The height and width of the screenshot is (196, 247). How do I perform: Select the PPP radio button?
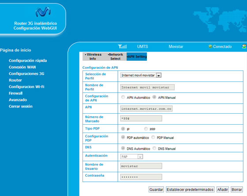[x=146, y=129]
